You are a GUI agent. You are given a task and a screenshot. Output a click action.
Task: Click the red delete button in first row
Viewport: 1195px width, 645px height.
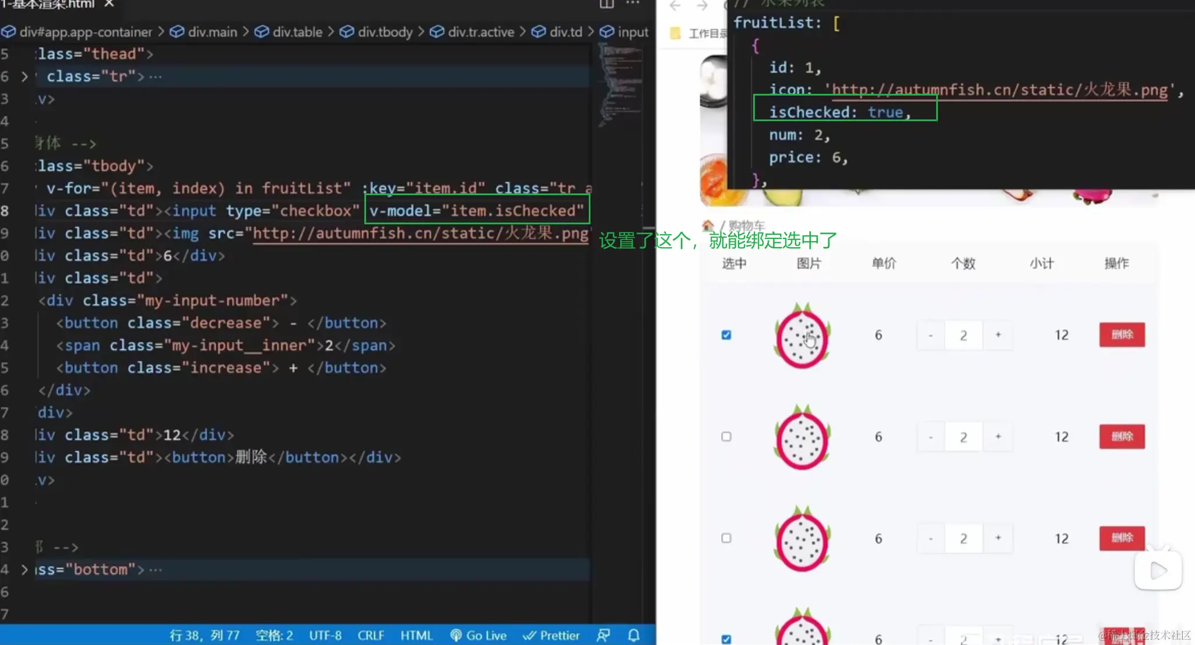[1122, 334]
